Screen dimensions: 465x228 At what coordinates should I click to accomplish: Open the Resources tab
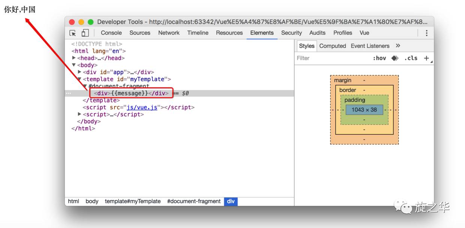[x=229, y=33]
